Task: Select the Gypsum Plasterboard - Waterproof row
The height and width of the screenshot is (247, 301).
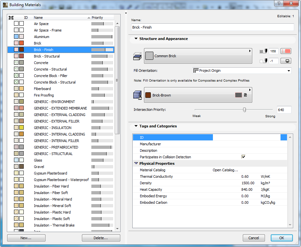Action: click(61, 180)
